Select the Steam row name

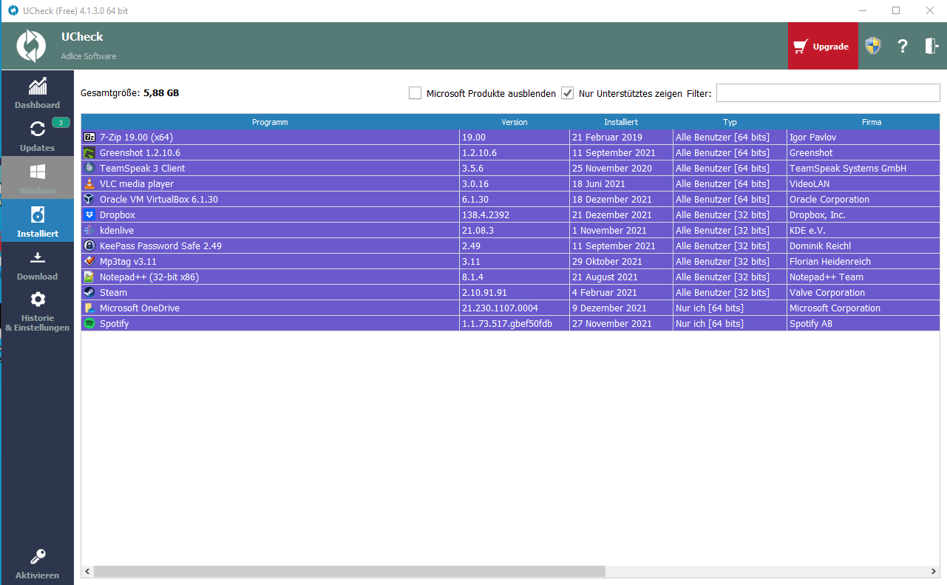114,293
